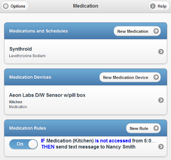The width and height of the screenshot is (171, 160).
Task: Open the Help button
Action: tap(159, 6)
